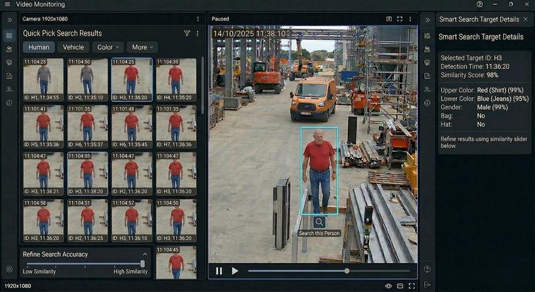Open the grid icon in the right sidebar

tap(427, 35)
